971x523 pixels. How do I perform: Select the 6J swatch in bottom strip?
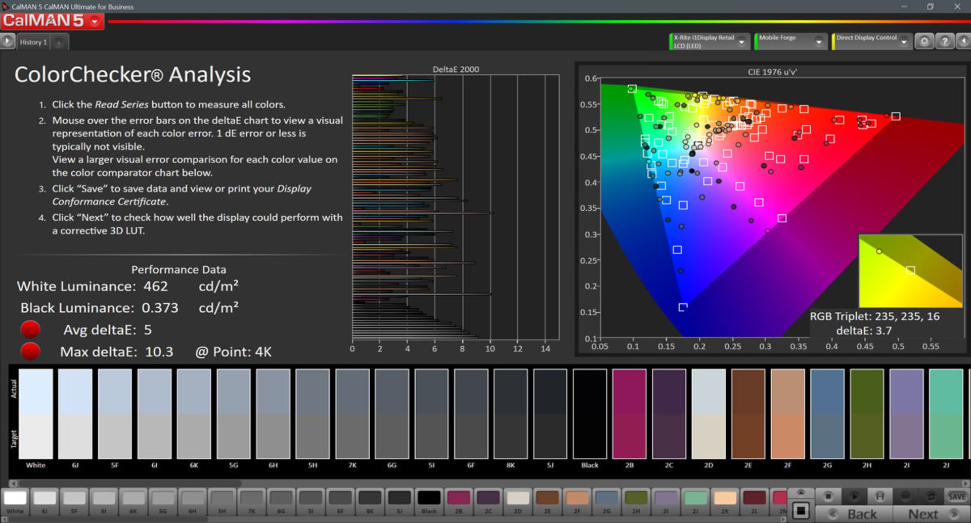click(45, 501)
